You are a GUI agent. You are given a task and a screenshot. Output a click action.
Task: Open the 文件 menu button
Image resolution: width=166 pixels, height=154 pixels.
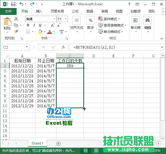(x=8, y=11)
